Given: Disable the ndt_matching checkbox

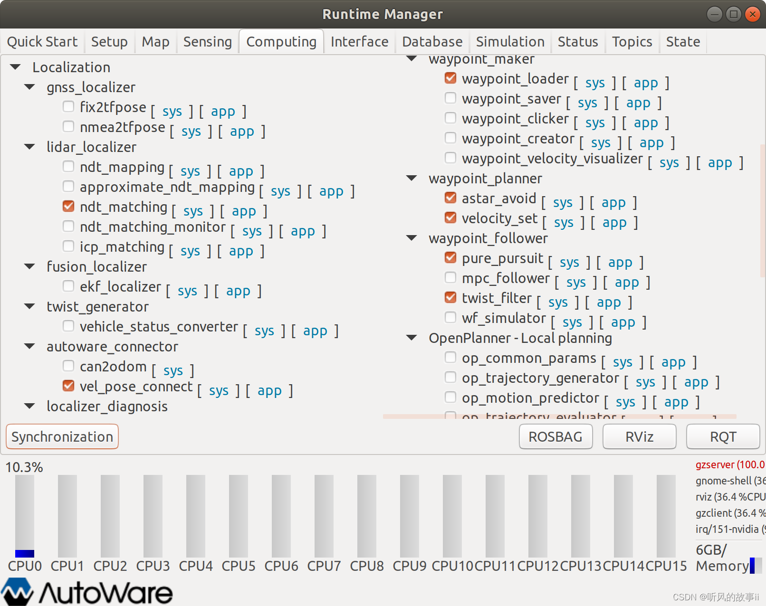Looking at the screenshot, I should tap(68, 206).
